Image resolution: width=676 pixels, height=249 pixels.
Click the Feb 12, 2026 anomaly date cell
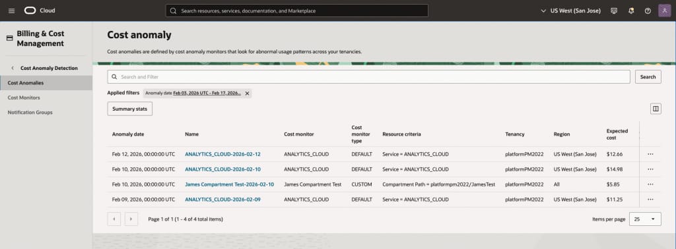tap(143, 154)
